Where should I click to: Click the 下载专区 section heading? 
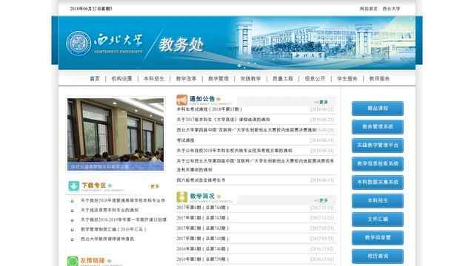94,185
